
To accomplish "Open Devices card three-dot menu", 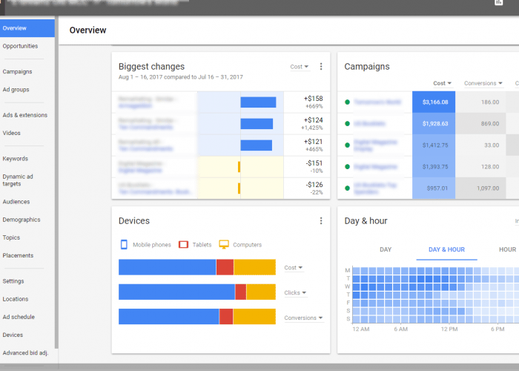I will pos(321,221).
